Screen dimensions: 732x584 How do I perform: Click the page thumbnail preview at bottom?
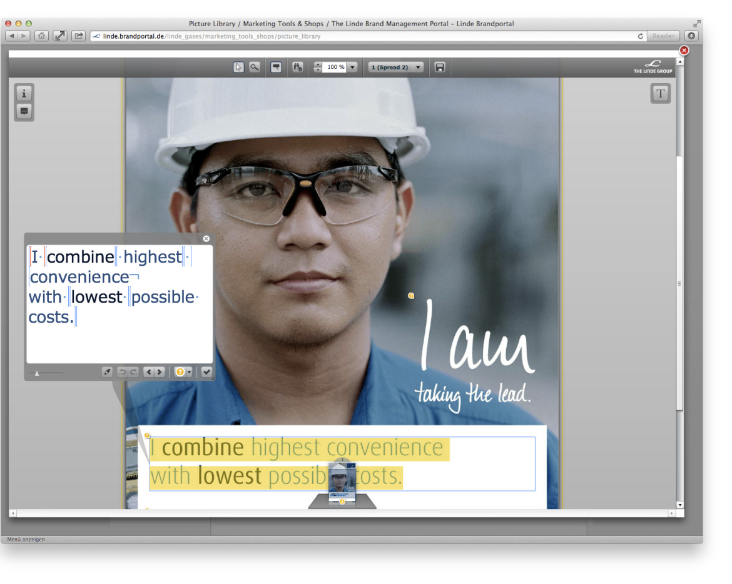(x=342, y=482)
